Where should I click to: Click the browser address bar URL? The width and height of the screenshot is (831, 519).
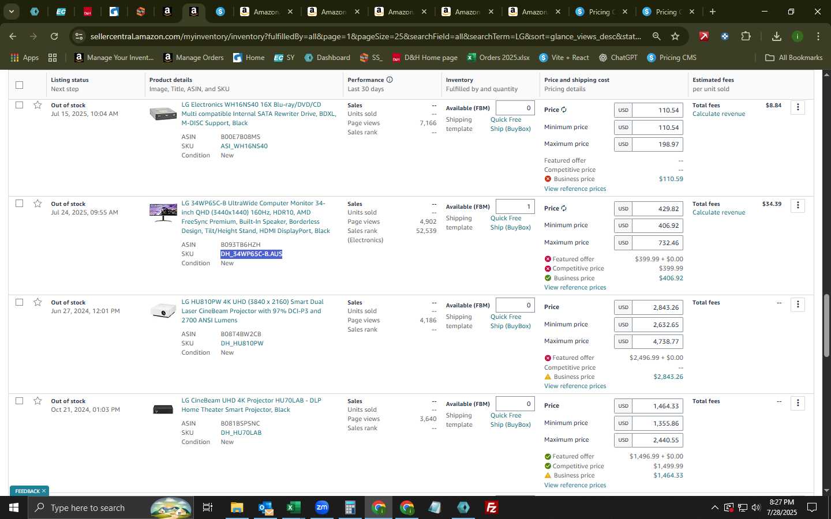[x=365, y=36]
